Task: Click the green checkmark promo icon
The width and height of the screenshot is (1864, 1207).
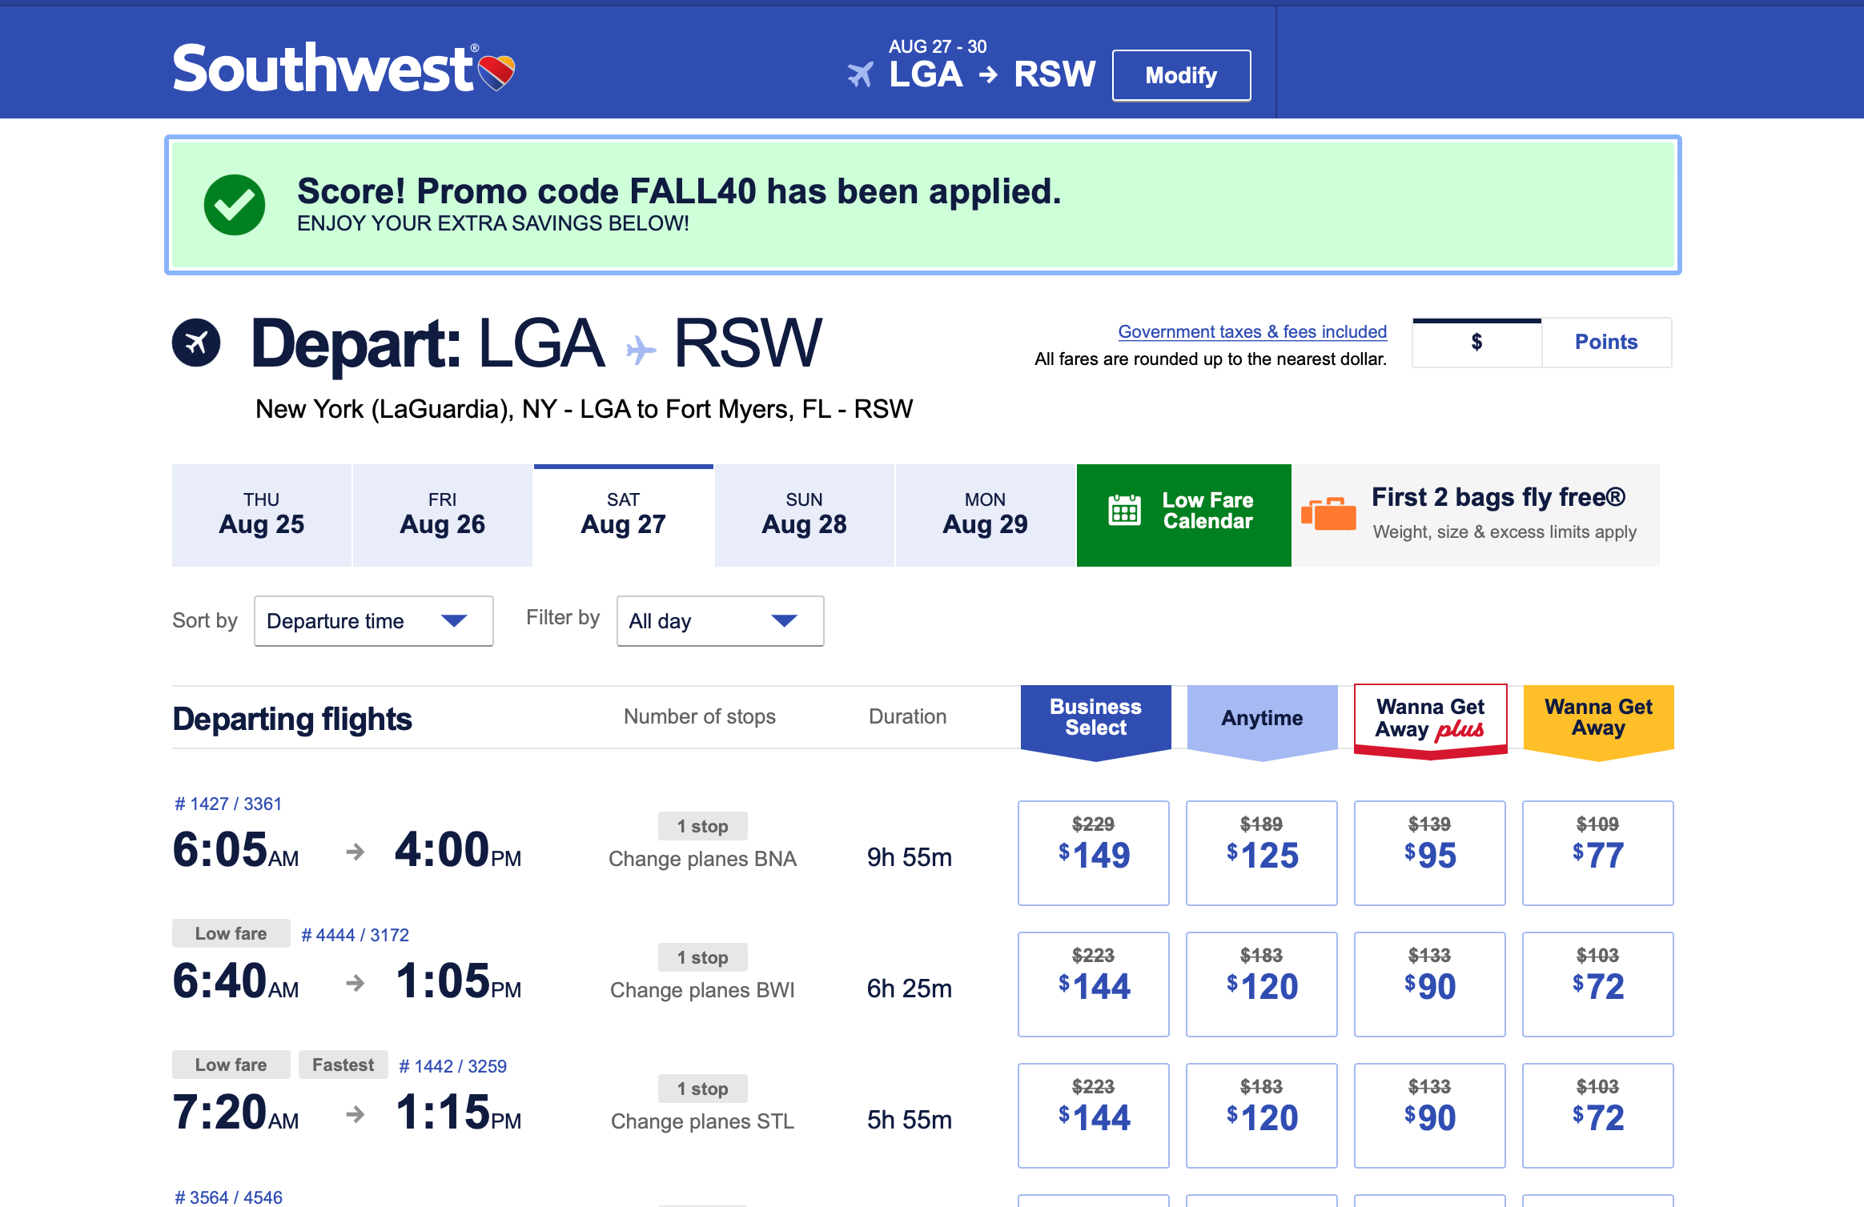Action: (235, 205)
